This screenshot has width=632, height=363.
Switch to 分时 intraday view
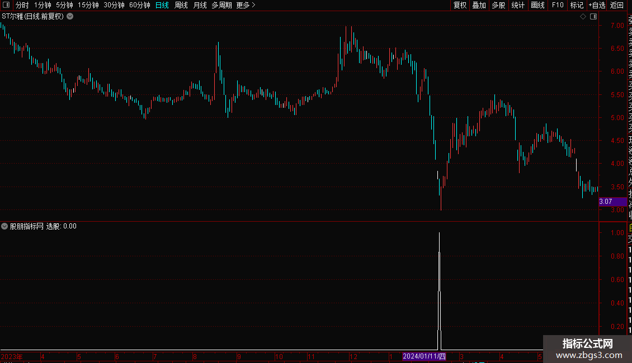click(22, 5)
